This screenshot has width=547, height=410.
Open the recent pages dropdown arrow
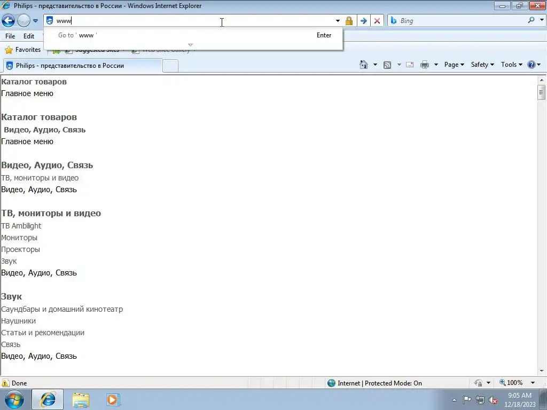pyautogui.click(x=35, y=21)
